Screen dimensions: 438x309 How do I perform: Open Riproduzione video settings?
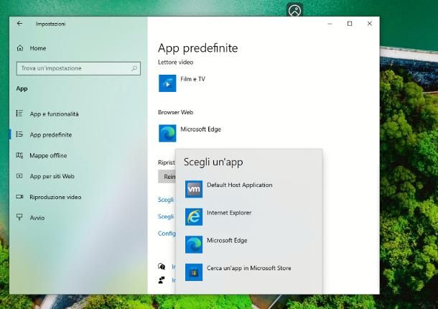(x=55, y=197)
